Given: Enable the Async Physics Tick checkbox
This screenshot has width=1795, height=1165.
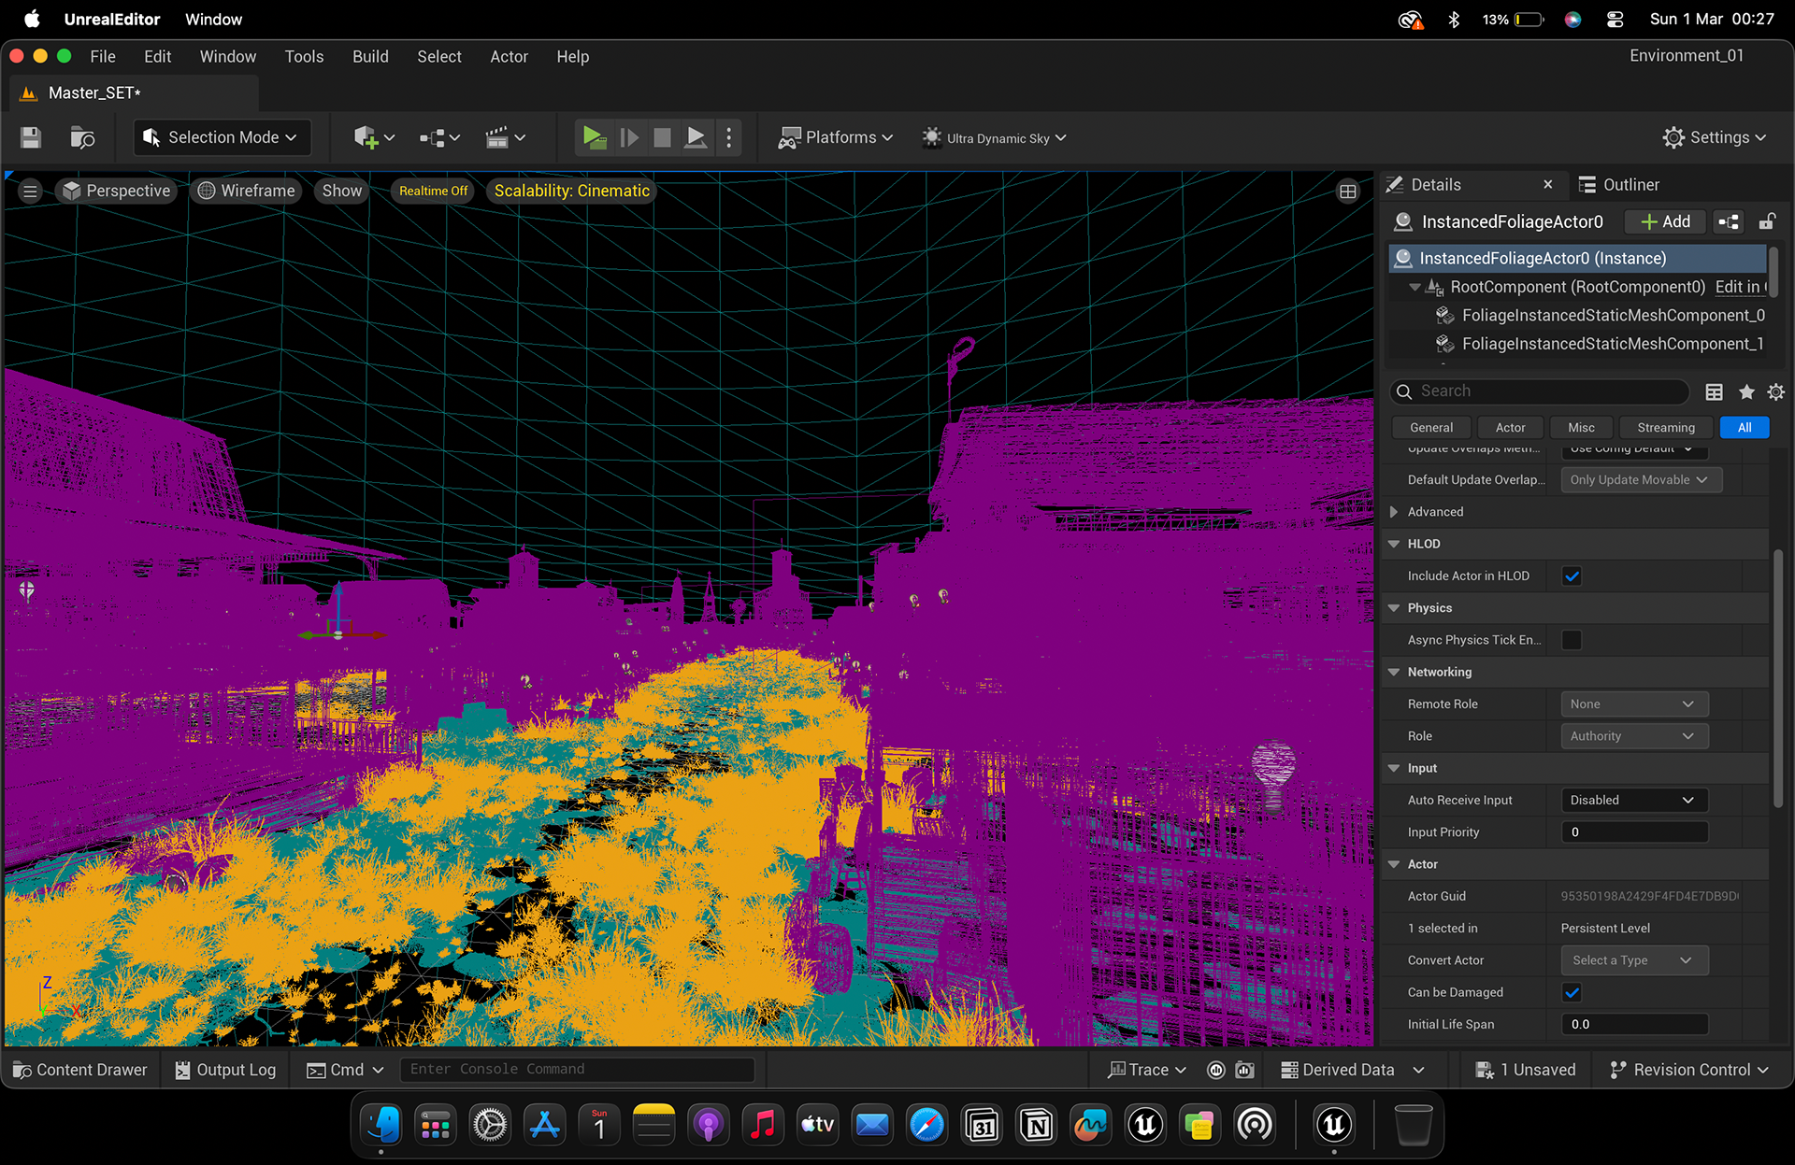Looking at the screenshot, I should [1572, 640].
